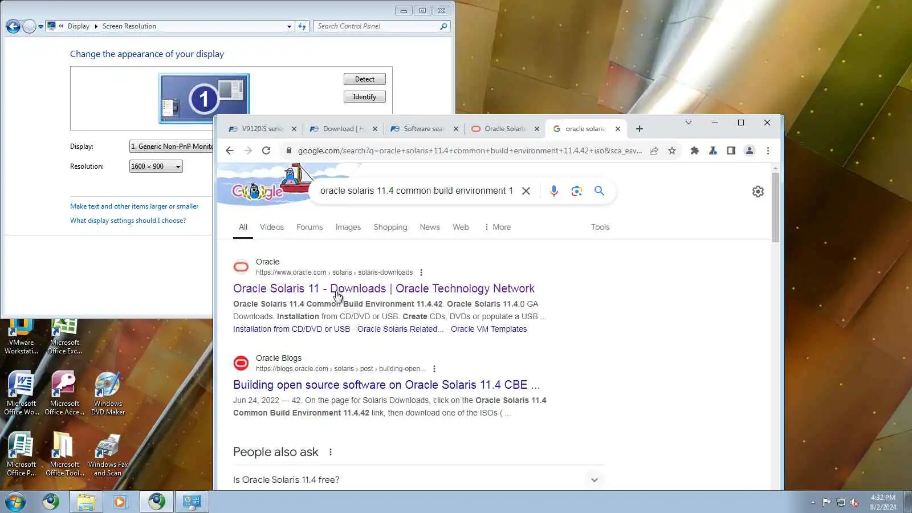The width and height of the screenshot is (912, 513).
Task: Switch to the Download tab in Chrome
Action: (x=344, y=129)
